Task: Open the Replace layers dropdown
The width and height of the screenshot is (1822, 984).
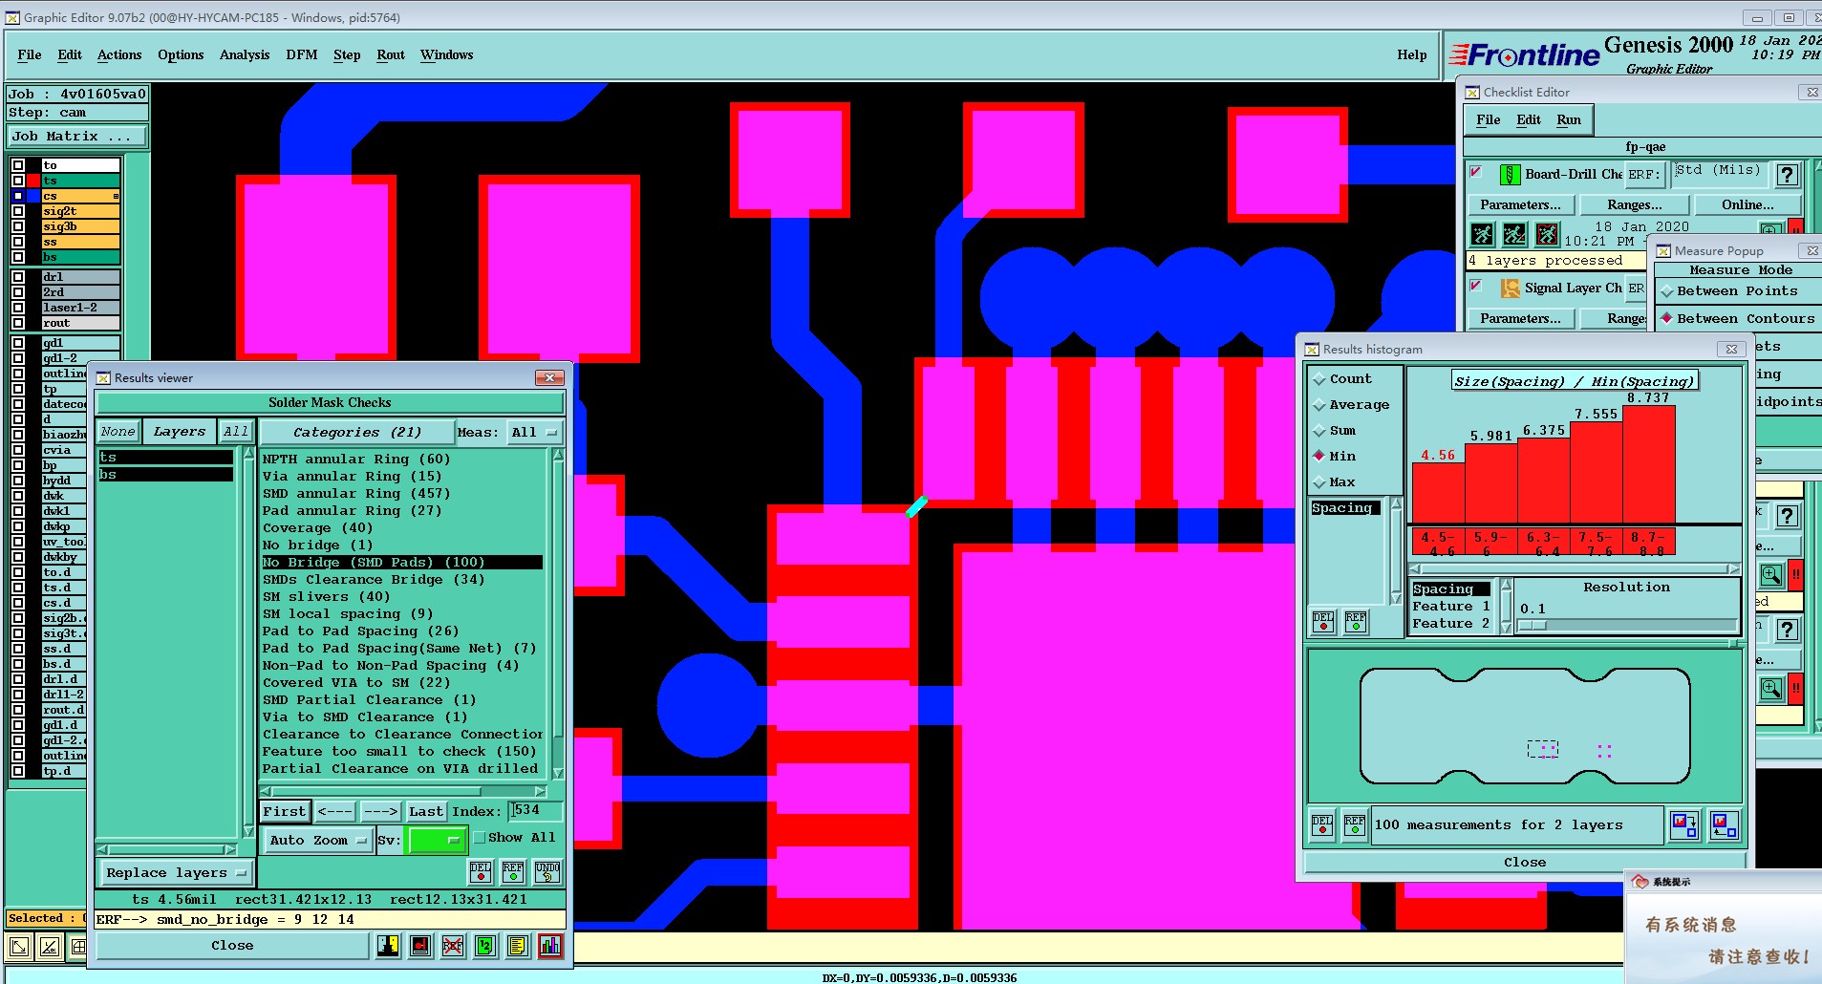Action: tap(176, 873)
